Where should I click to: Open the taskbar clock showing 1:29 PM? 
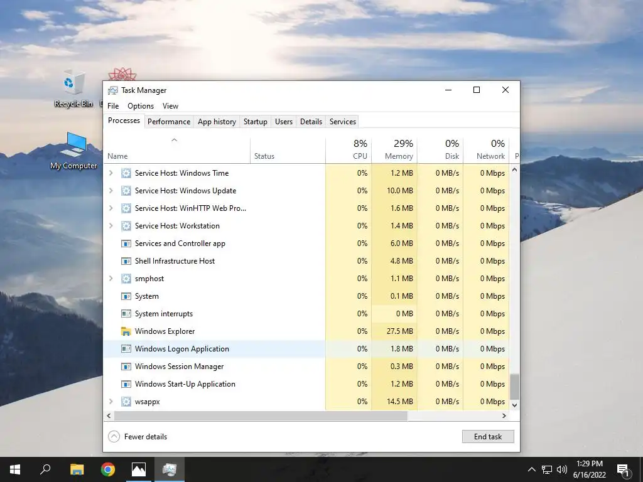coord(589,469)
